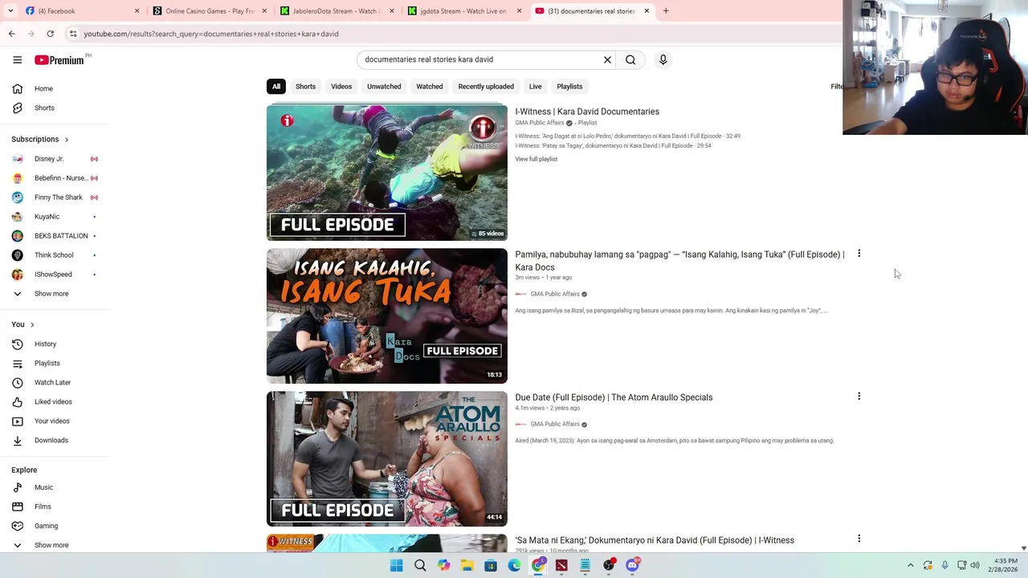Open more options for Sa Mata ni Ekang video
This screenshot has width=1028, height=578.
(x=859, y=539)
